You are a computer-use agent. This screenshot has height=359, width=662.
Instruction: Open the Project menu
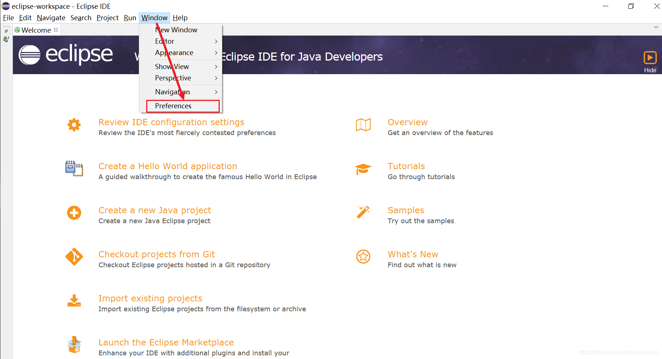(x=108, y=18)
